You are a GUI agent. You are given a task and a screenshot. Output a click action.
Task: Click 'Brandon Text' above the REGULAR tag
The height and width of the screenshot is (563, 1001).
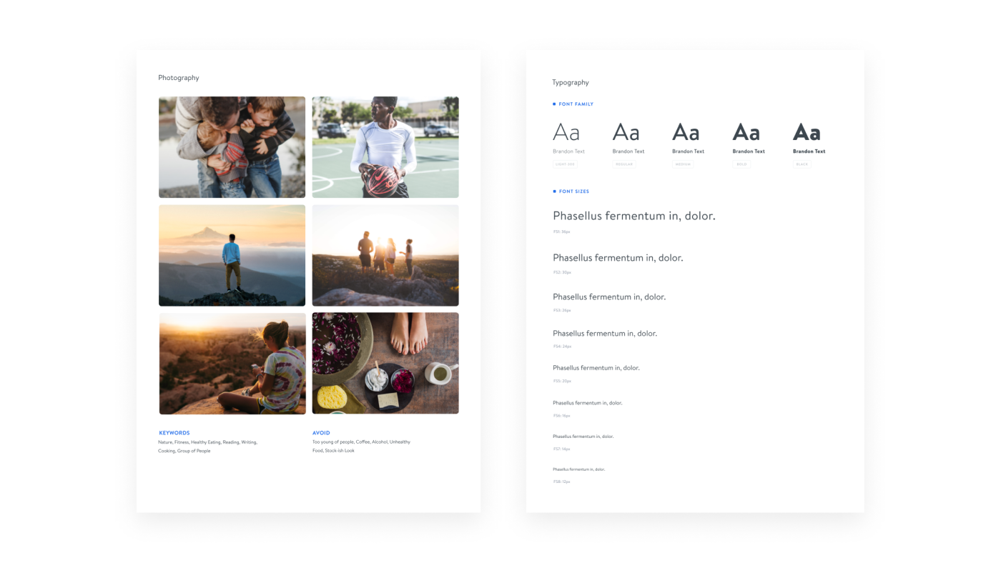click(x=628, y=151)
